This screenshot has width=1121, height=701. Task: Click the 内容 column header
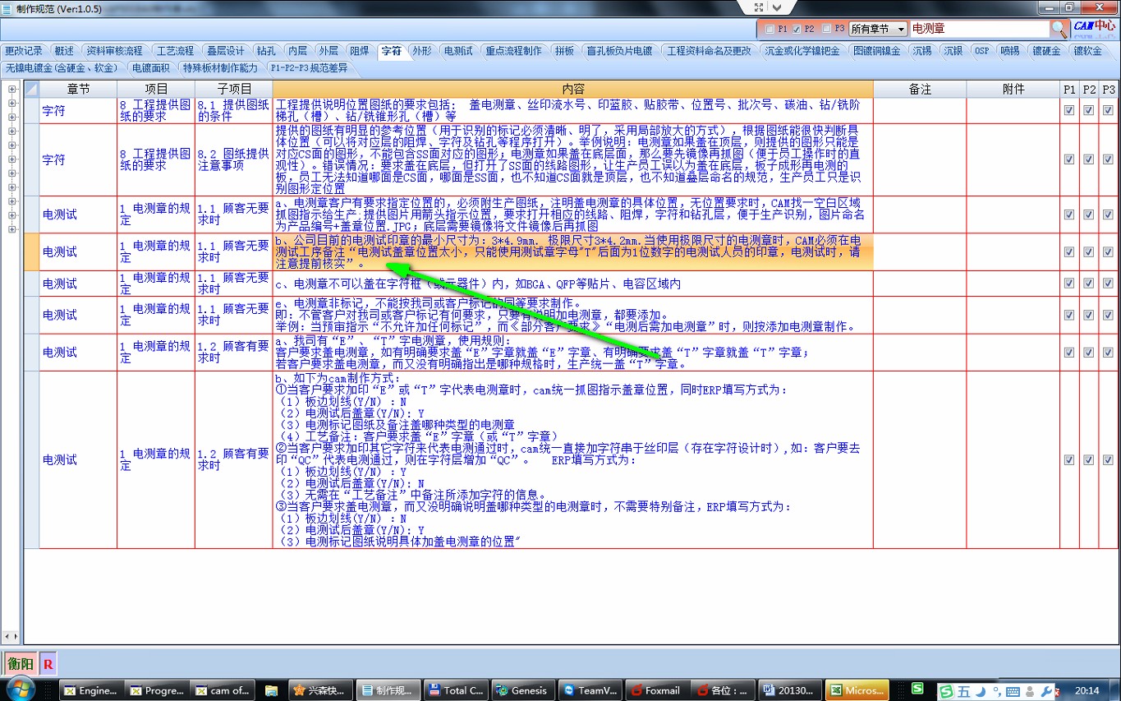pos(573,89)
